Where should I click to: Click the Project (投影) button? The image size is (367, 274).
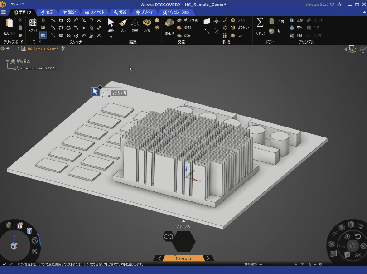pos(184,35)
